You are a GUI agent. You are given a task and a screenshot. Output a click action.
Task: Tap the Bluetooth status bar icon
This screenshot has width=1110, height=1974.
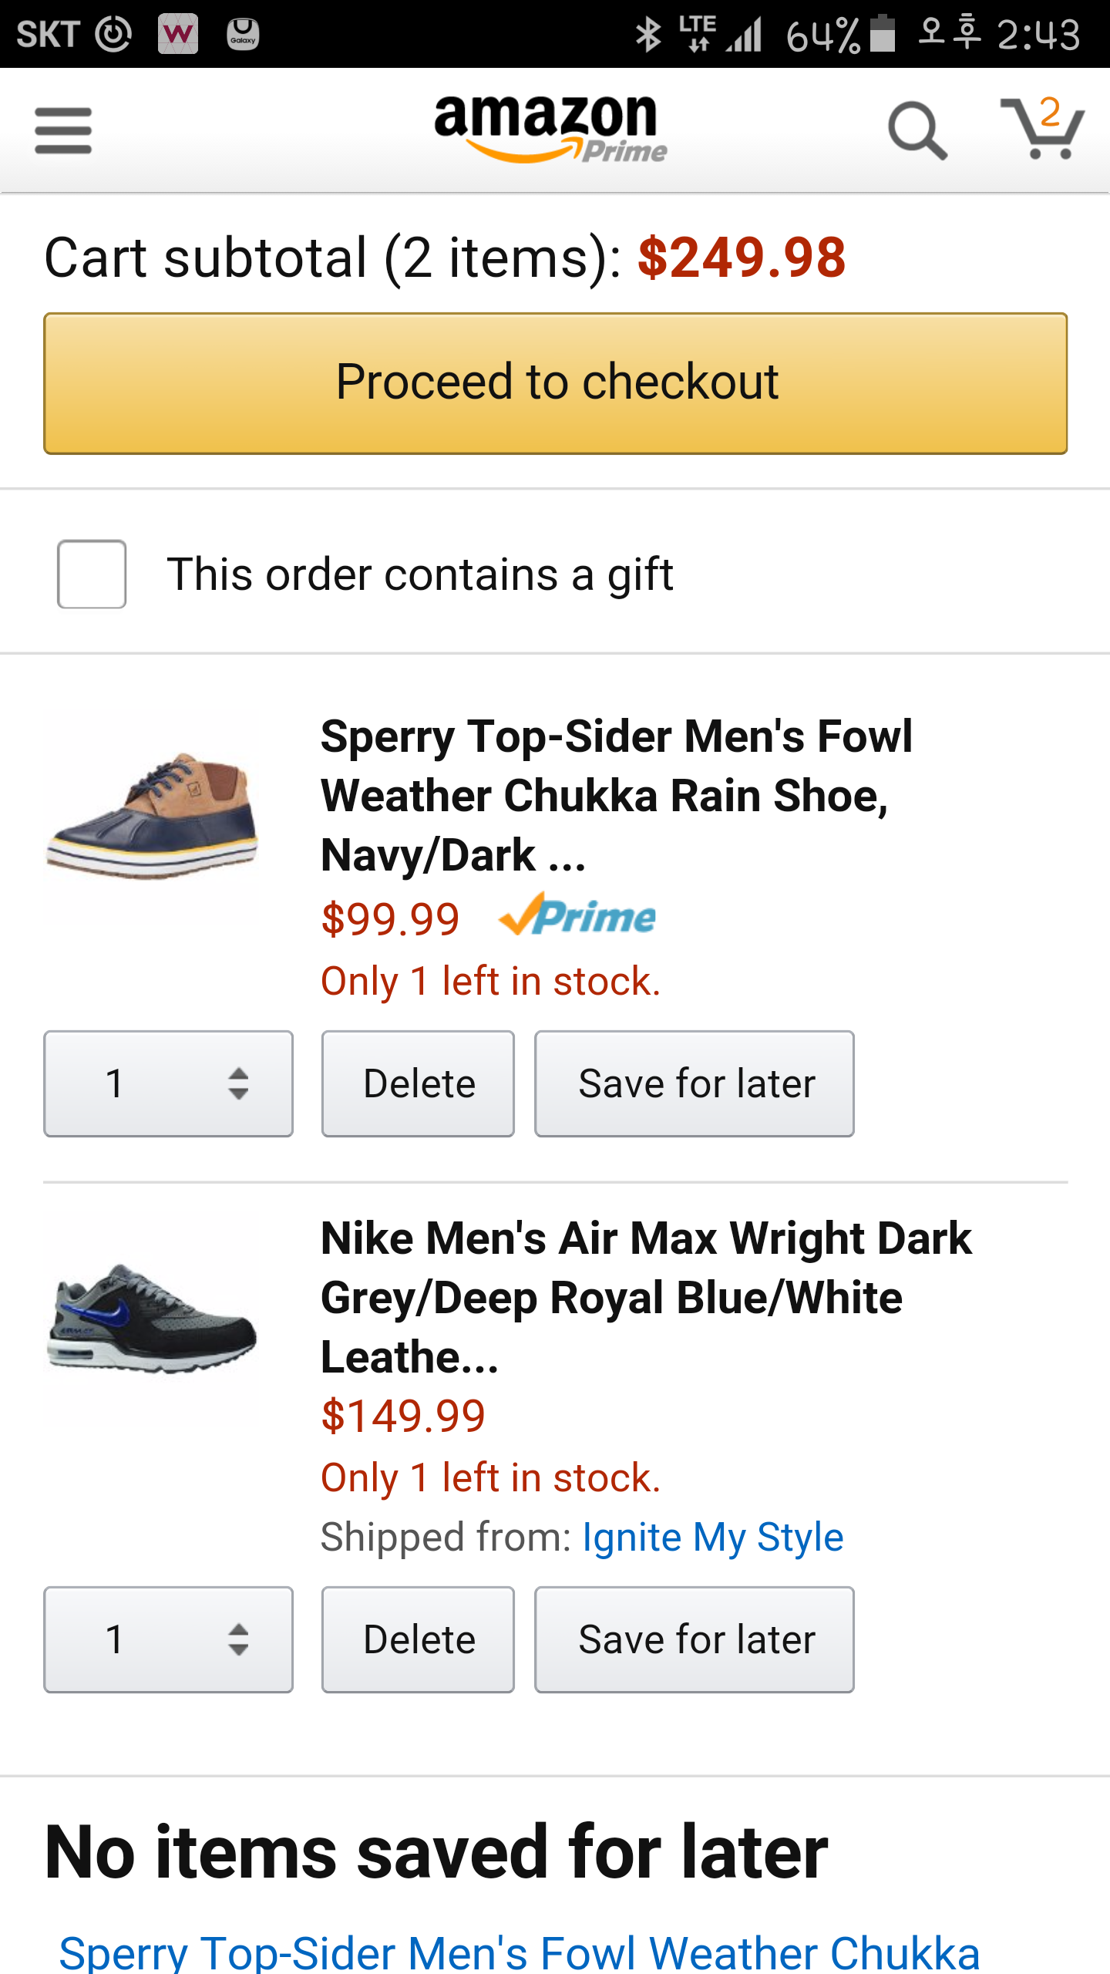[648, 35]
